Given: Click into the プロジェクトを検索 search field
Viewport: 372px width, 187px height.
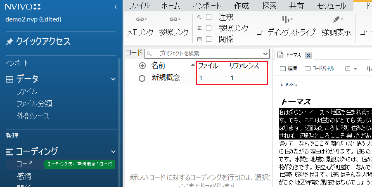Looking at the screenshot, I should click(x=207, y=54).
